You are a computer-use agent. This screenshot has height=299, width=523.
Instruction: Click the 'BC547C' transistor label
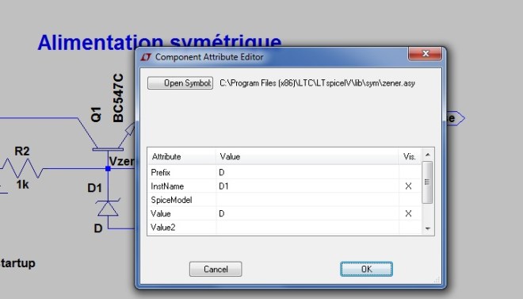point(118,98)
